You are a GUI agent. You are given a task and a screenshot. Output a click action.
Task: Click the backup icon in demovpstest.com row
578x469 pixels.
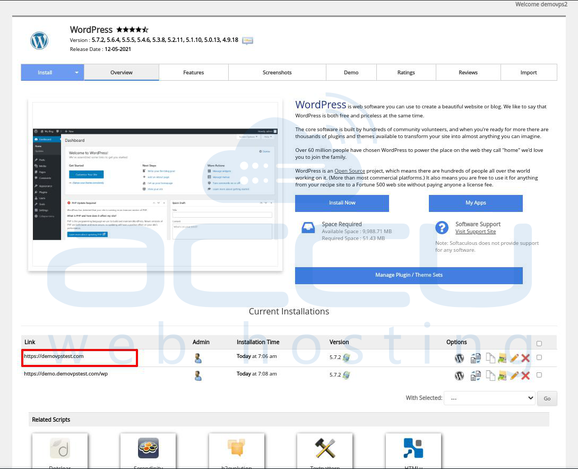pyautogui.click(x=502, y=357)
